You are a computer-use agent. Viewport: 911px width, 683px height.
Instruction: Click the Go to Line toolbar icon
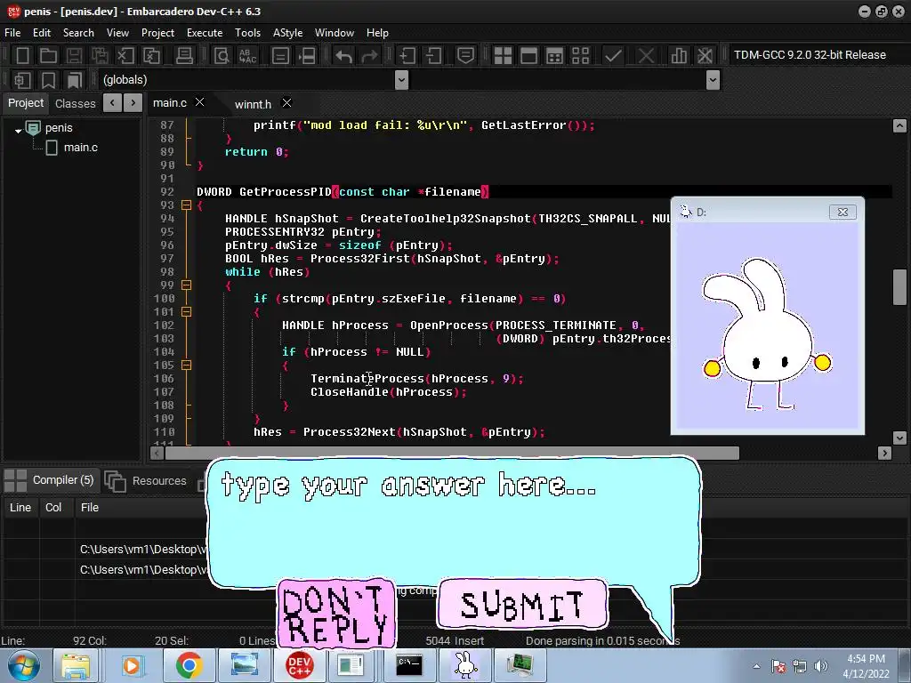(x=307, y=55)
